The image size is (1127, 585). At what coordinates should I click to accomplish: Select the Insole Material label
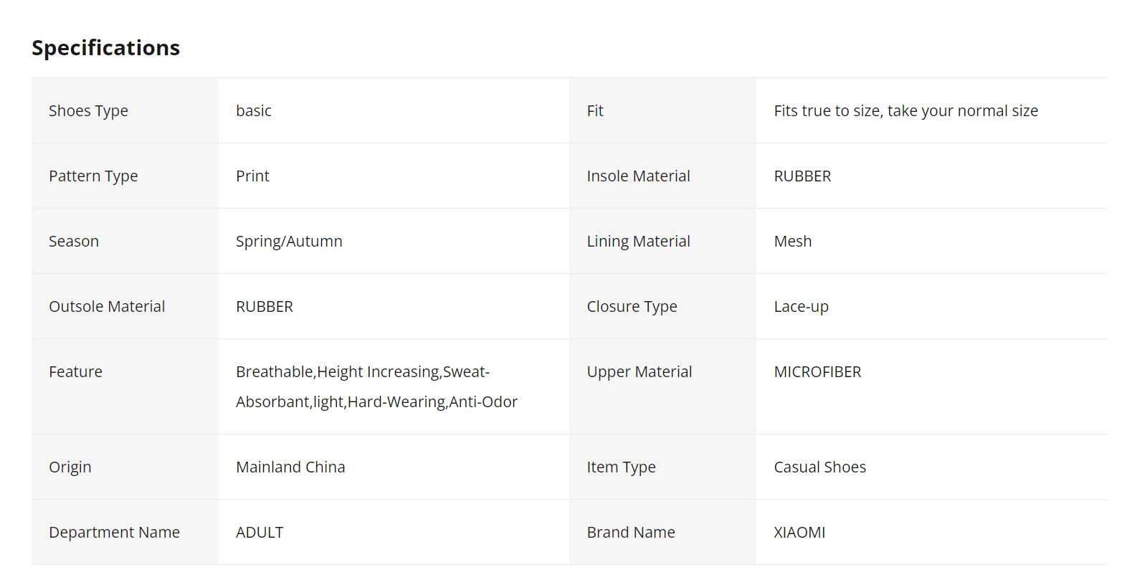point(638,176)
